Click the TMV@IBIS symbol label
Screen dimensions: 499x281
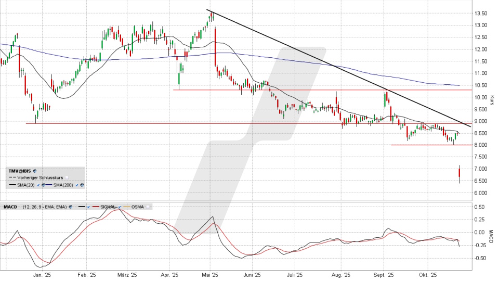(x=20, y=171)
